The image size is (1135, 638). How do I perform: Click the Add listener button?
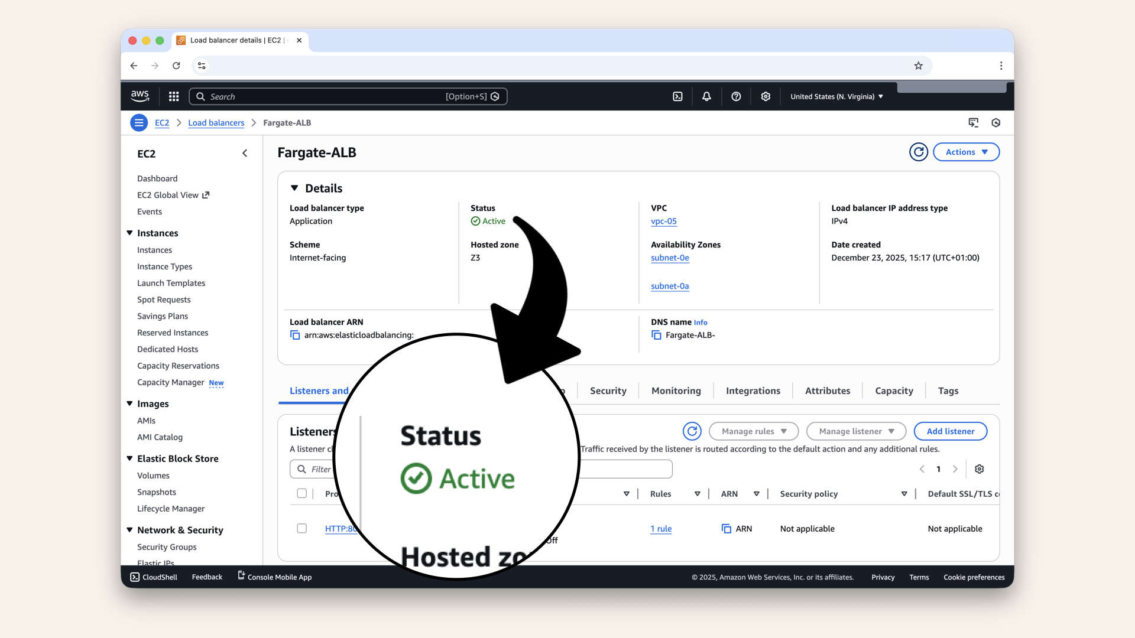coord(950,431)
